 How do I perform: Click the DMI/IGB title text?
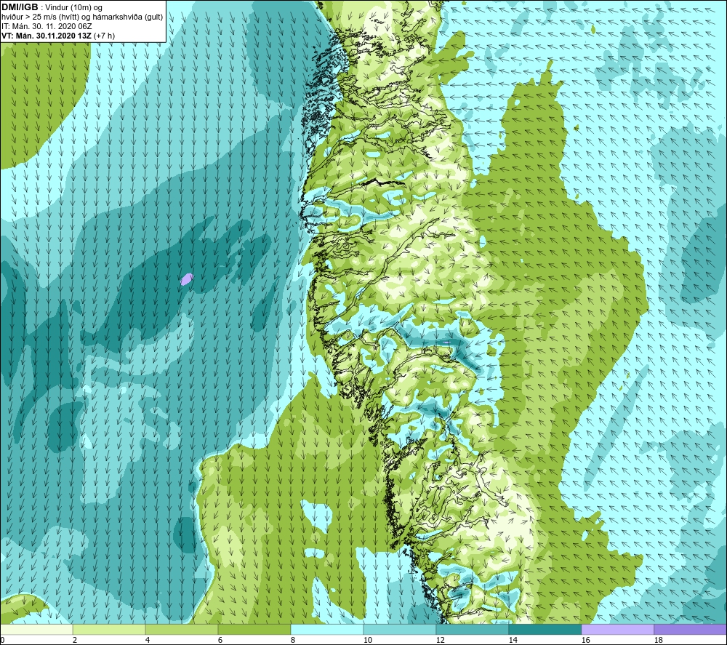tap(20, 7)
